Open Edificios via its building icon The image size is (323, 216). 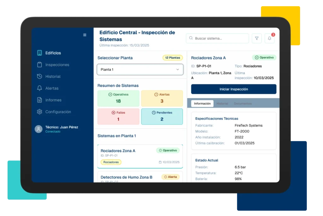[x=39, y=53]
